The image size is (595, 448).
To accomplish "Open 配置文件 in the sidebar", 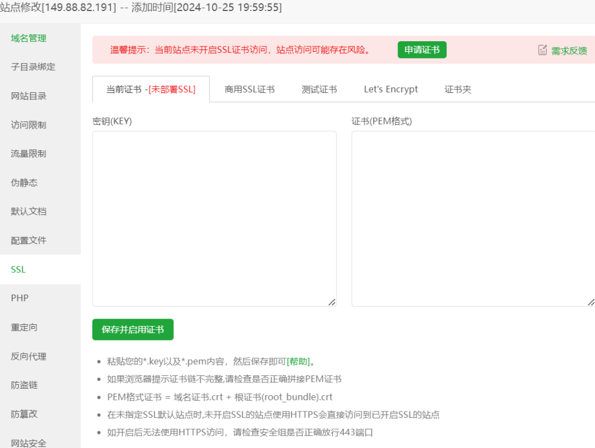I will tap(28, 240).
